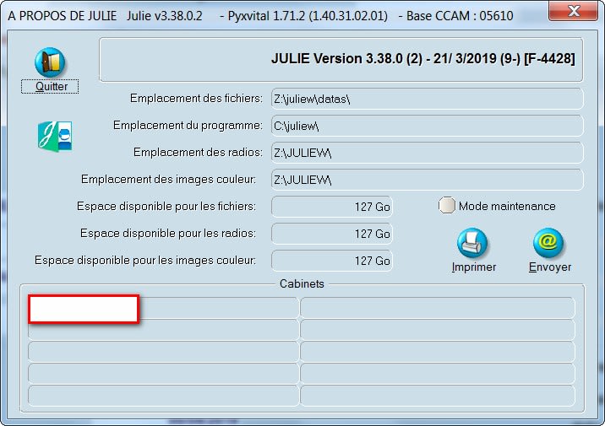Screen dimensions: 605x426
Task: Click the Imprimer text label
Action: click(x=474, y=267)
